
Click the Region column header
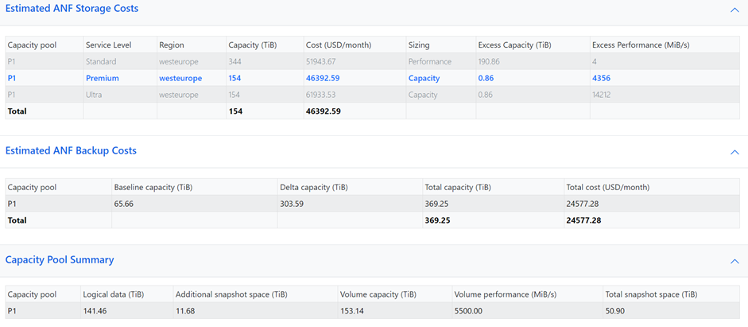point(172,45)
